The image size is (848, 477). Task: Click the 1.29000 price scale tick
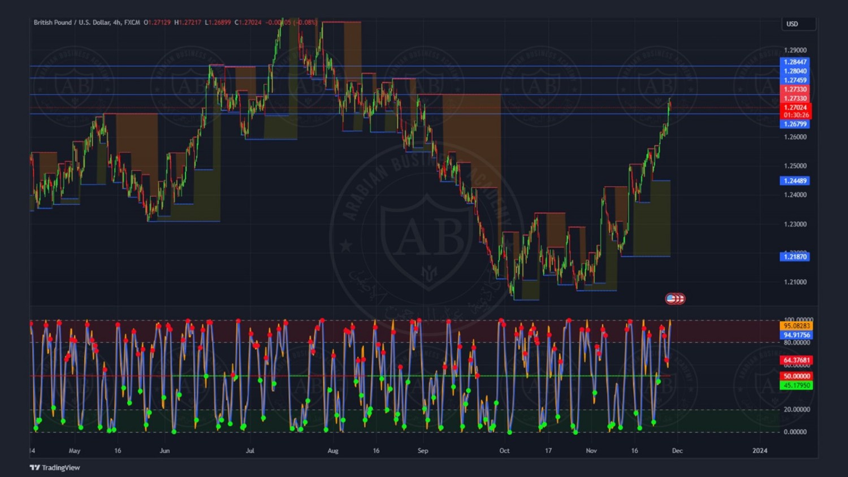click(795, 50)
